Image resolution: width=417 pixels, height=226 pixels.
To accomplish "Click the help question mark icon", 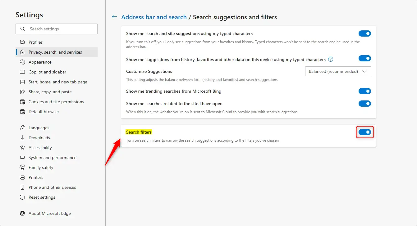I will 331,60.
